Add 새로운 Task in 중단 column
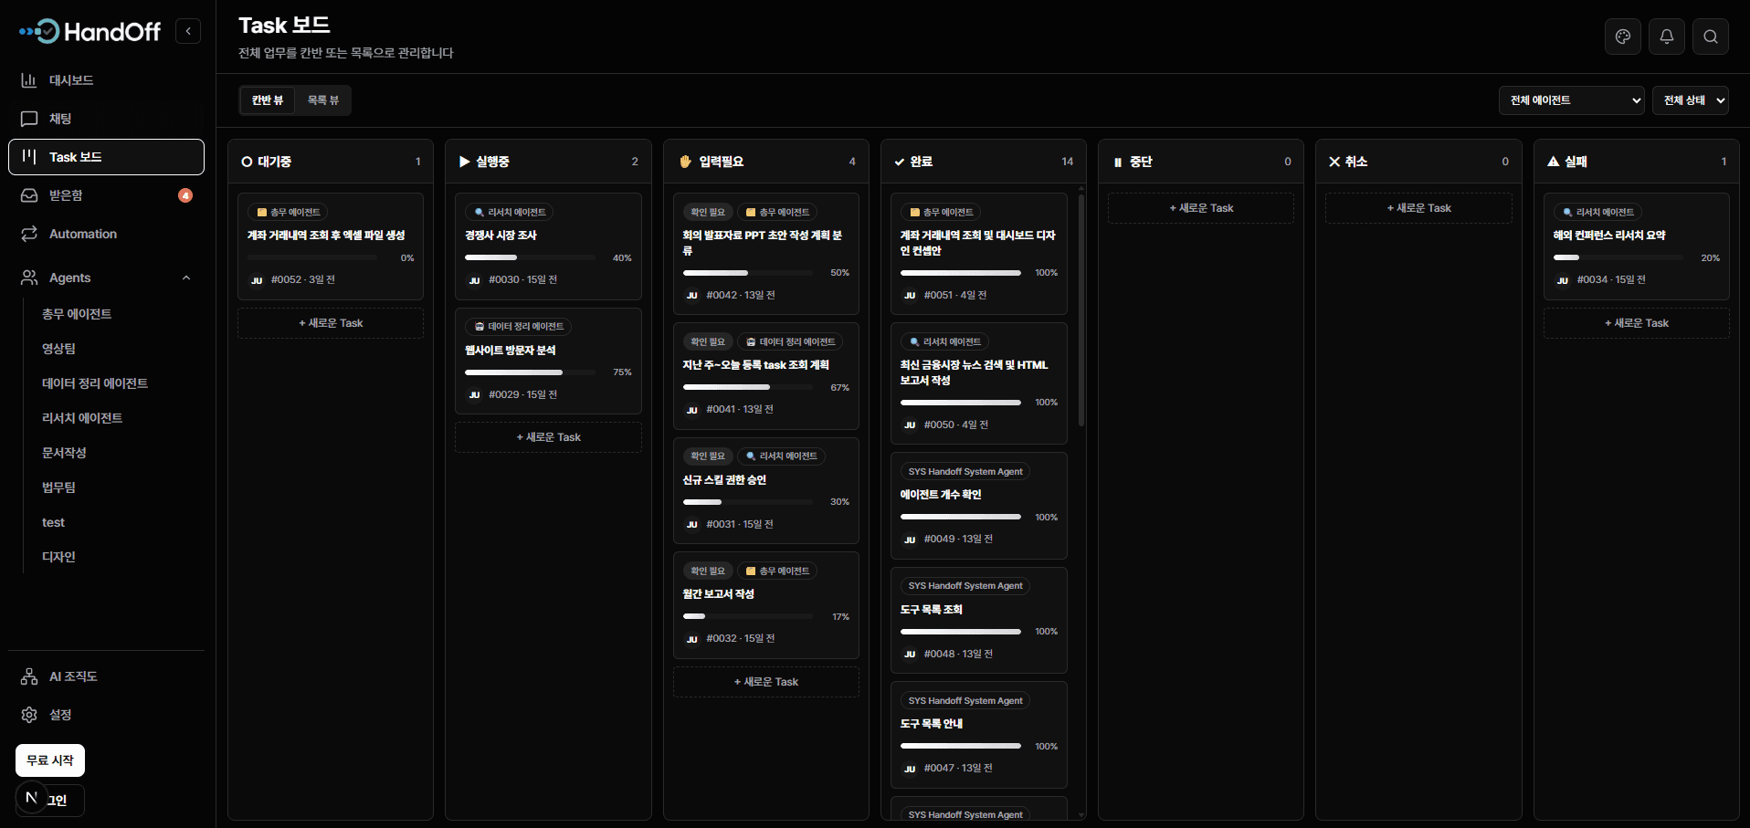The height and width of the screenshot is (828, 1750). click(1201, 208)
